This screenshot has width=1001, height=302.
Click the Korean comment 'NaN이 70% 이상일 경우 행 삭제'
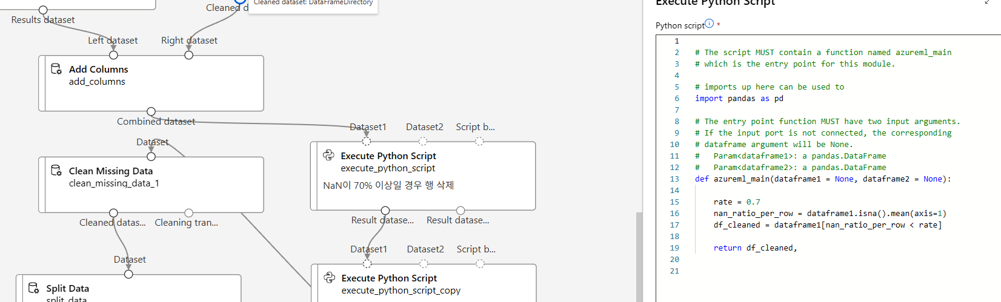(x=388, y=185)
